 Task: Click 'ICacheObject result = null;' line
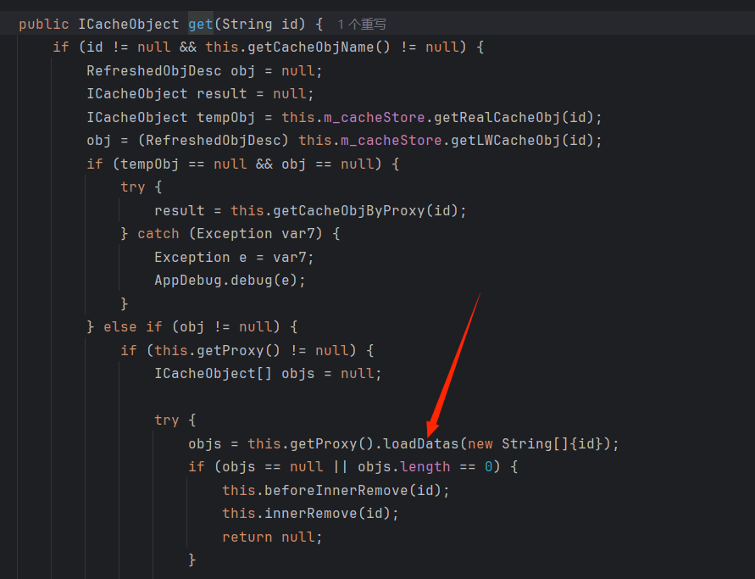click(x=200, y=94)
